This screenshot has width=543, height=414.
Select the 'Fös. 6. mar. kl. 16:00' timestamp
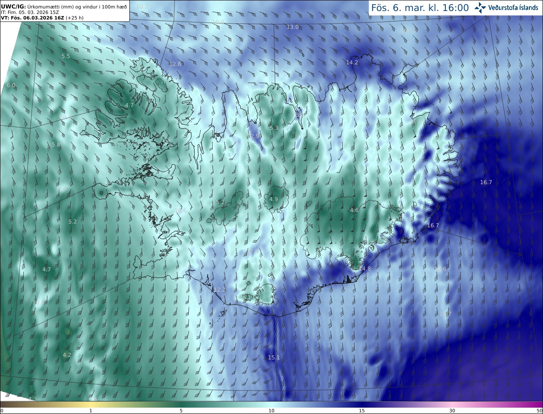tap(420, 8)
